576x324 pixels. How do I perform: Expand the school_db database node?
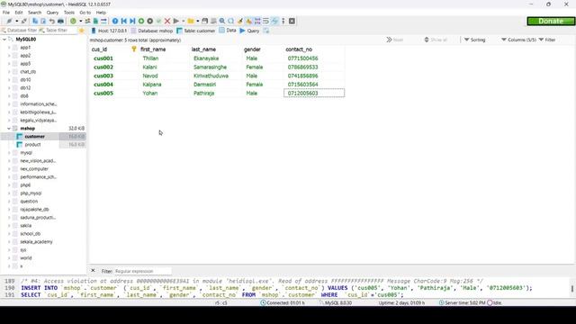click(9, 234)
